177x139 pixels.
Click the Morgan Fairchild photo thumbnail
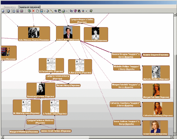[156, 90]
